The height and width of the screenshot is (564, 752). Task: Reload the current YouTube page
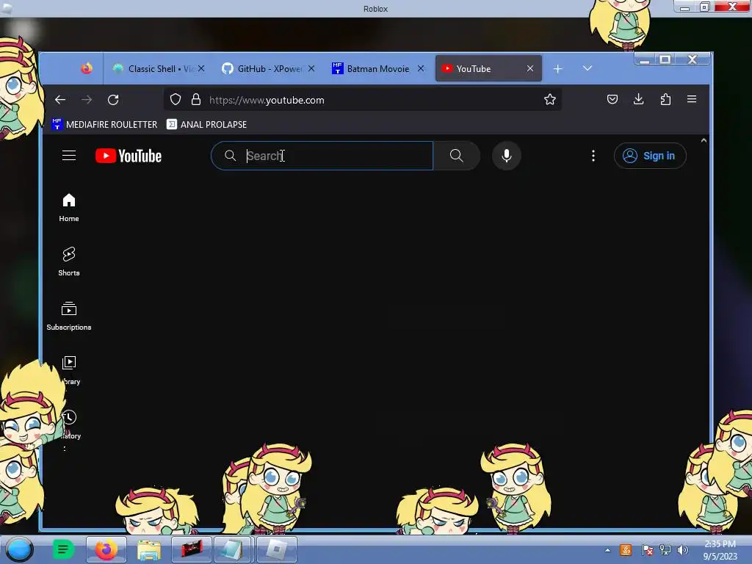pyautogui.click(x=113, y=100)
